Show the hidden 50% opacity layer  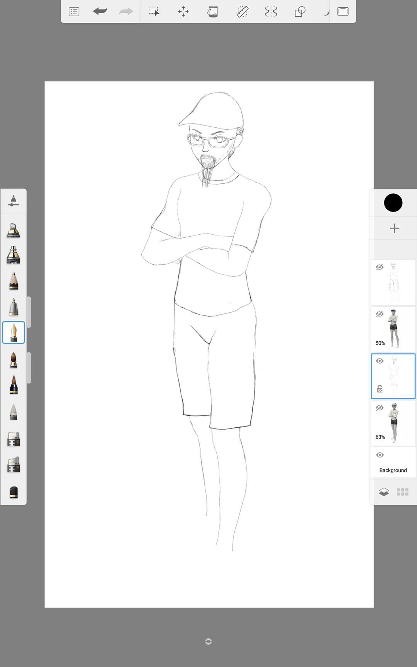pyautogui.click(x=380, y=314)
